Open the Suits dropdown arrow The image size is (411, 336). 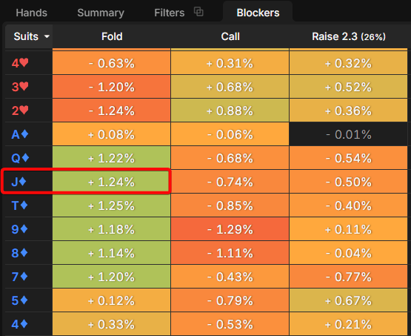(47, 36)
